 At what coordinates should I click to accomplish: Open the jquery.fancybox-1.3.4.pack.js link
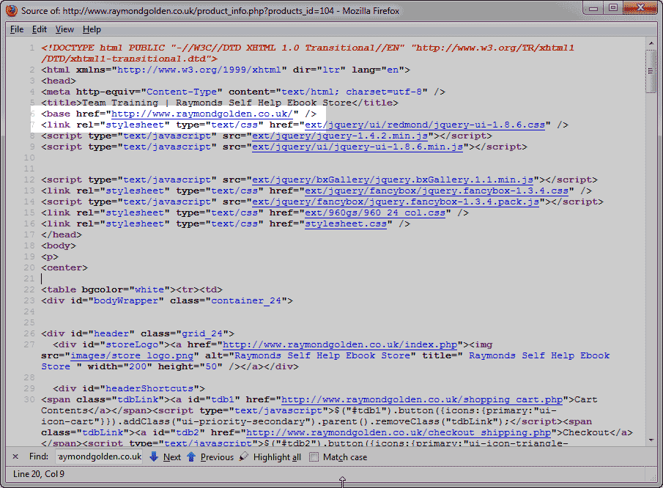[x=396, y=202]
